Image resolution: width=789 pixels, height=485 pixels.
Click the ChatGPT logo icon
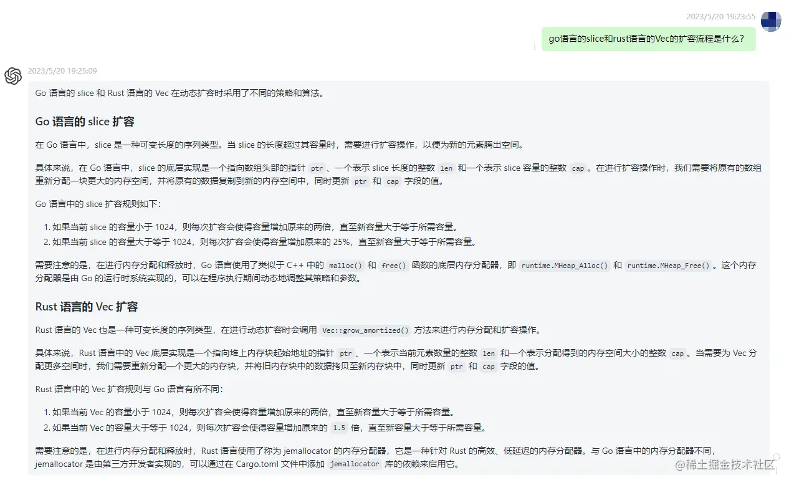pyautogui.click(x=13, y=76)
